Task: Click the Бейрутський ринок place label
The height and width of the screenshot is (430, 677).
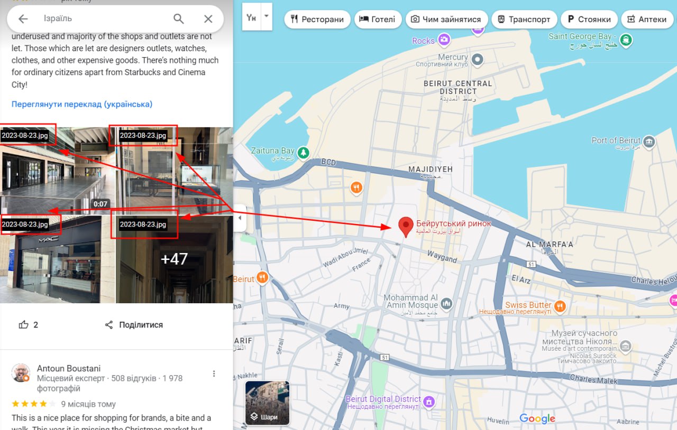Action: click(x=454, y=223)
